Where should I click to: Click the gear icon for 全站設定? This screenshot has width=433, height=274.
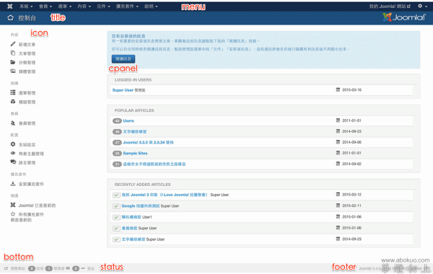click(13, 144)
